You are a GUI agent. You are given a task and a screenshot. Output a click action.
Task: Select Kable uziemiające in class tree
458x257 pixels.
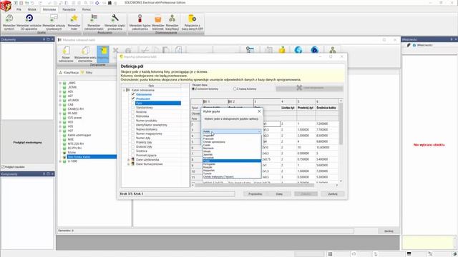click(x=79, y=135)
